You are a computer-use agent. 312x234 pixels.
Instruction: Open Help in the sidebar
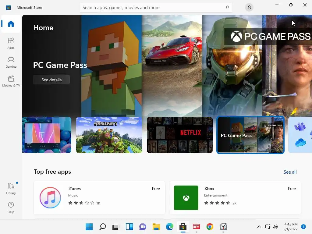tap(11, 207)
